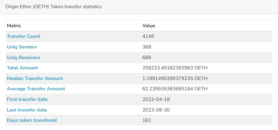Open the Median Transfer Amount link
Viewport: 278px width, 130px height.
[35, 78]
